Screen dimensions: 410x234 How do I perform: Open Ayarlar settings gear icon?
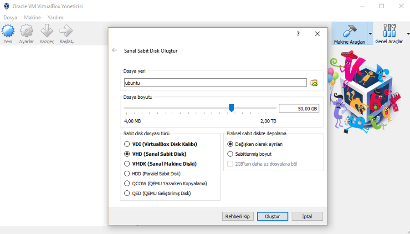point(26,31)
